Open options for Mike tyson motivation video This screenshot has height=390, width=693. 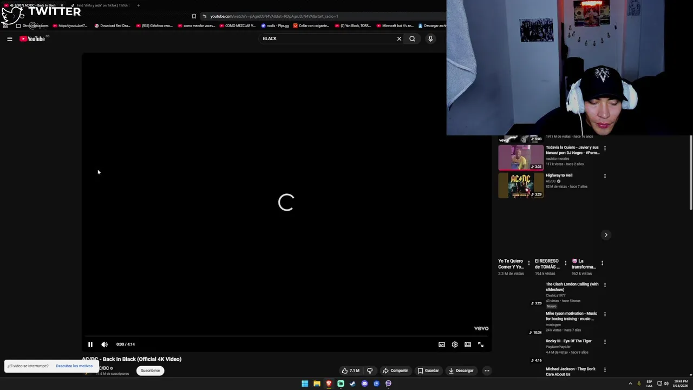(x=605, y=314)
